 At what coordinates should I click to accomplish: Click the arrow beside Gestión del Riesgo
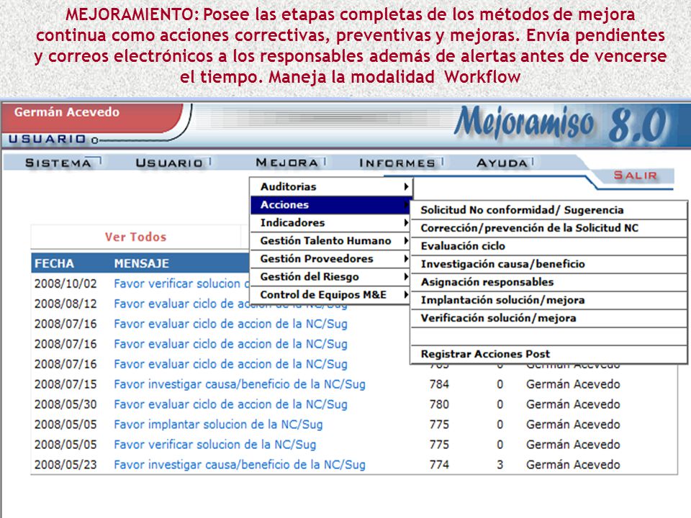pyautogui.click(x=406, y=277)
